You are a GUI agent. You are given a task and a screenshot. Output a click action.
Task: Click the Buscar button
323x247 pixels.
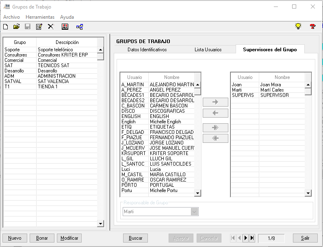136,238
